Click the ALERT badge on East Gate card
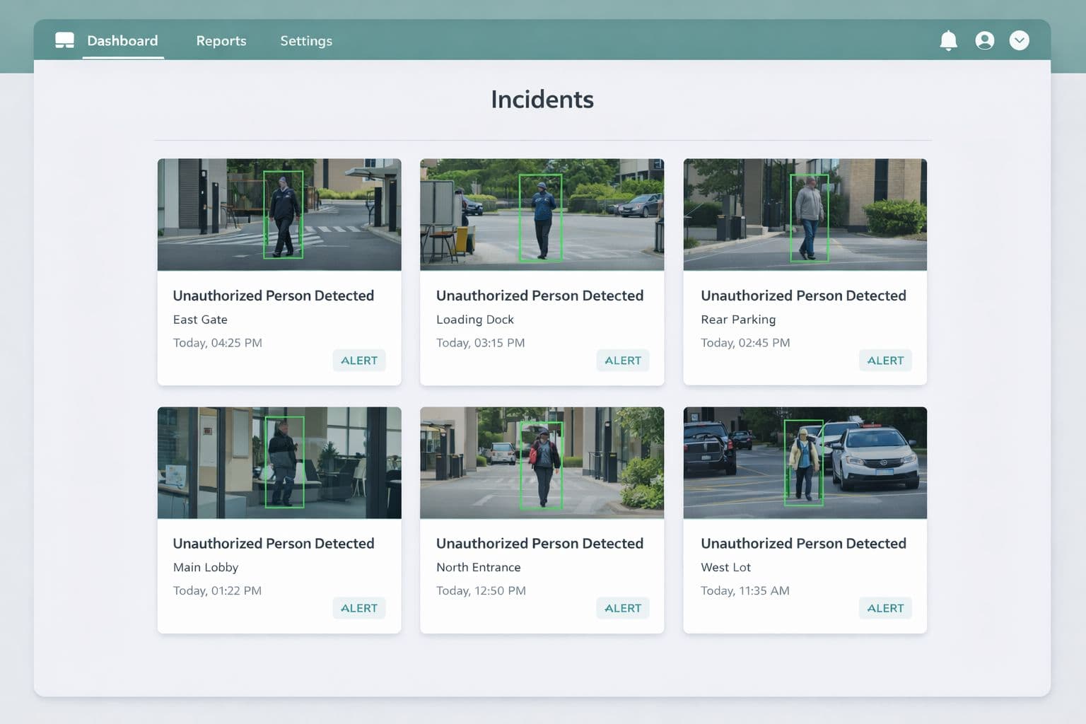1086x724 pixels. click(359, 360)
